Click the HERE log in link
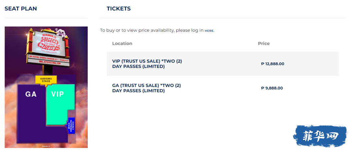This screenshot has width=350, height=151. [x=209, y=31]
